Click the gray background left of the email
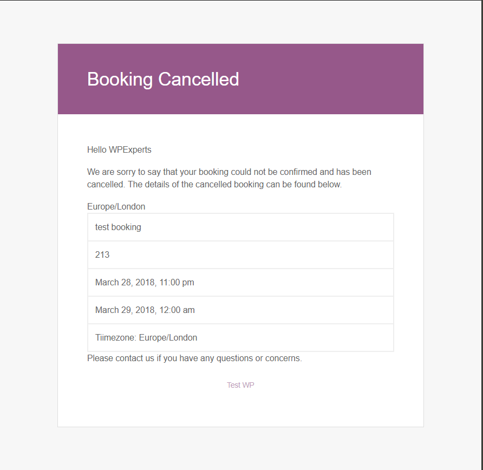This screenshot has width=483, height=470. click(x=28, y=233)
